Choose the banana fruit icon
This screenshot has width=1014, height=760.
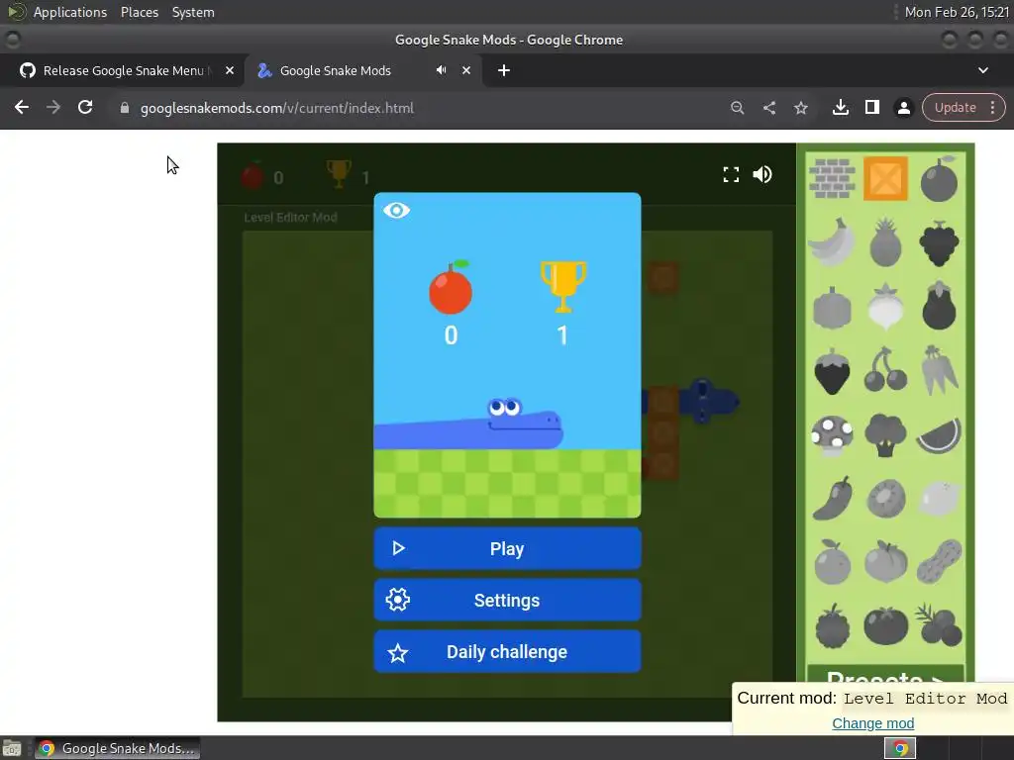point(832,242)
